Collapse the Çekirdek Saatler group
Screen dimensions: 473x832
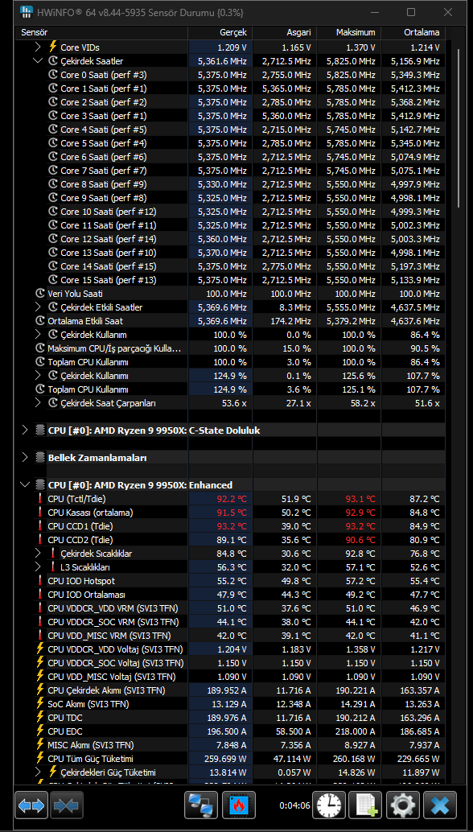(38, 61)
